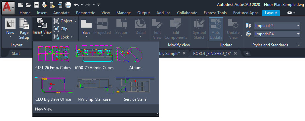Click the detail view style icon
The width and height of the screenshot is (305, 121).
coord(248,34)
